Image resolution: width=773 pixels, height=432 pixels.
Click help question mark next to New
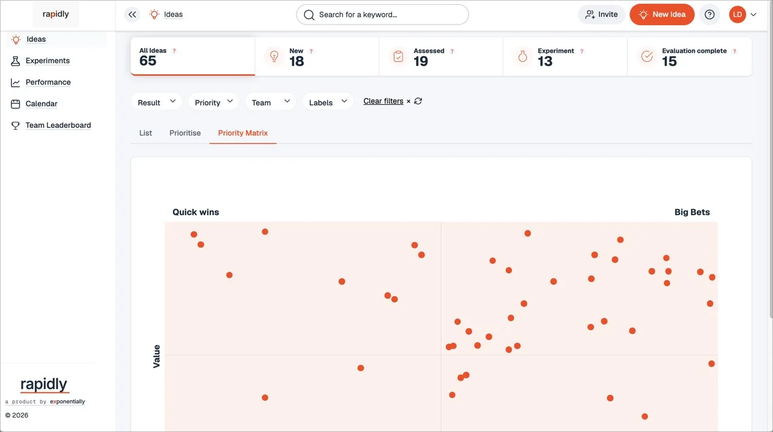tap(311, 51)
